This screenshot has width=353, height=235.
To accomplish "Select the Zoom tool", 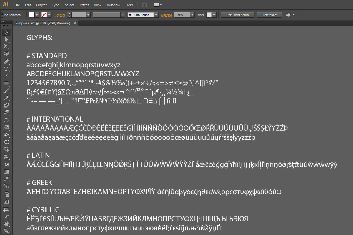I will coord(6,231).
